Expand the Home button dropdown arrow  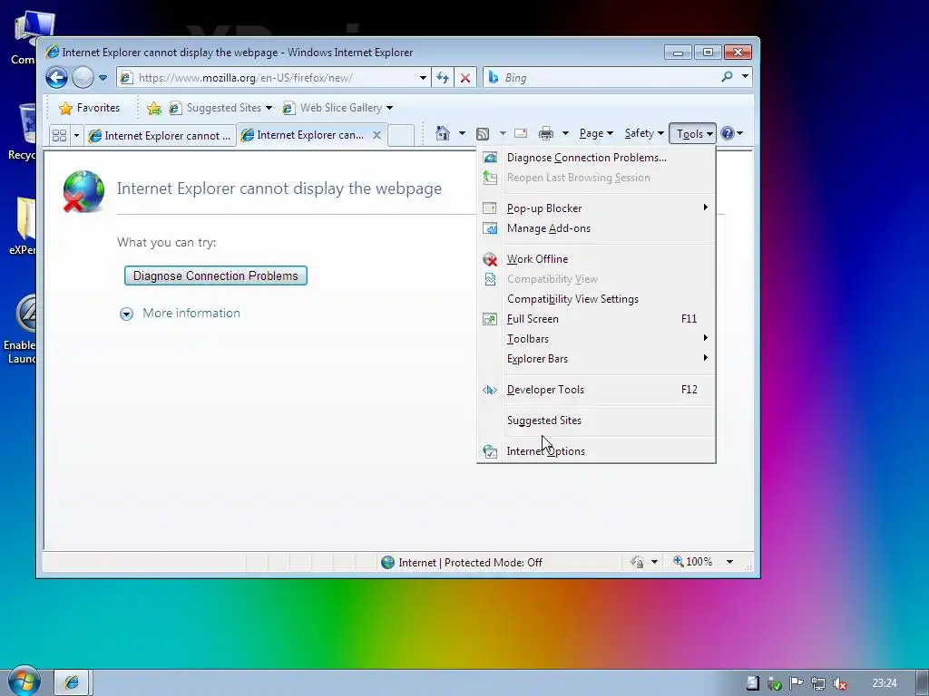(462, 133)
